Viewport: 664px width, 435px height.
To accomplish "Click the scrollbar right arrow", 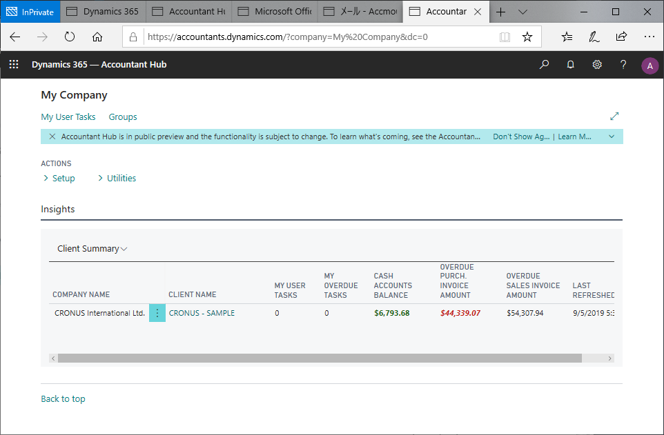I will (609, 358).
